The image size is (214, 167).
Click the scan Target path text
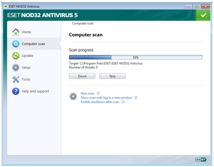point(106,63)
